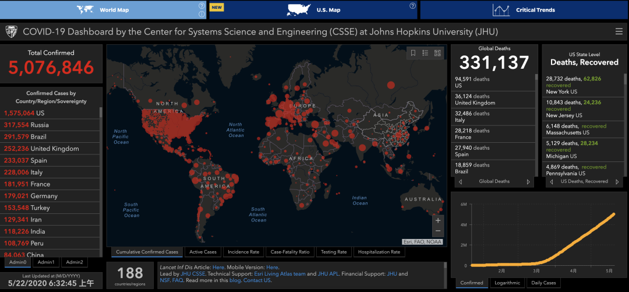
Task: Open the blog link
Action: point(235,280)
